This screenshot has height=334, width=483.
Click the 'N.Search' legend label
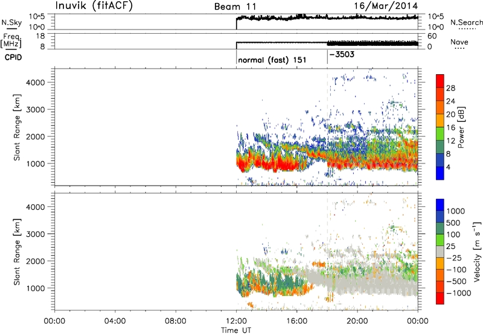tap(466, 22)
